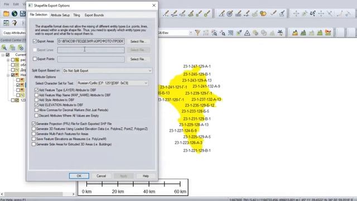Enable Save Feature Elevations as Measures
Viewport: 357px width, 201px height.
click(x=33, y=139)
